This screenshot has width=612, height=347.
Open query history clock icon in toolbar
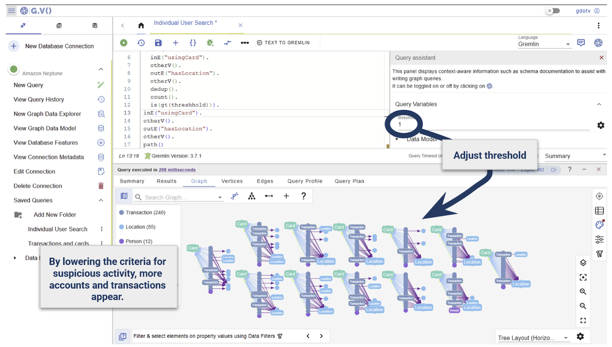tap(141, 43)
